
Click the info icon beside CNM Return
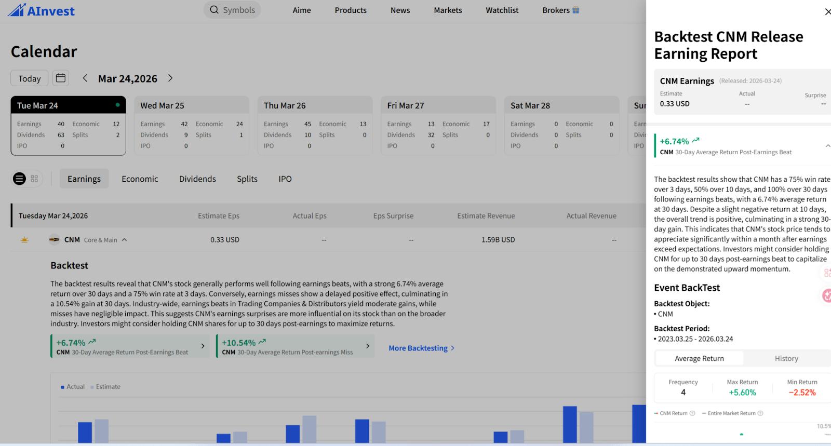692,413
